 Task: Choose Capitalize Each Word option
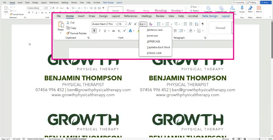point(158,47)
